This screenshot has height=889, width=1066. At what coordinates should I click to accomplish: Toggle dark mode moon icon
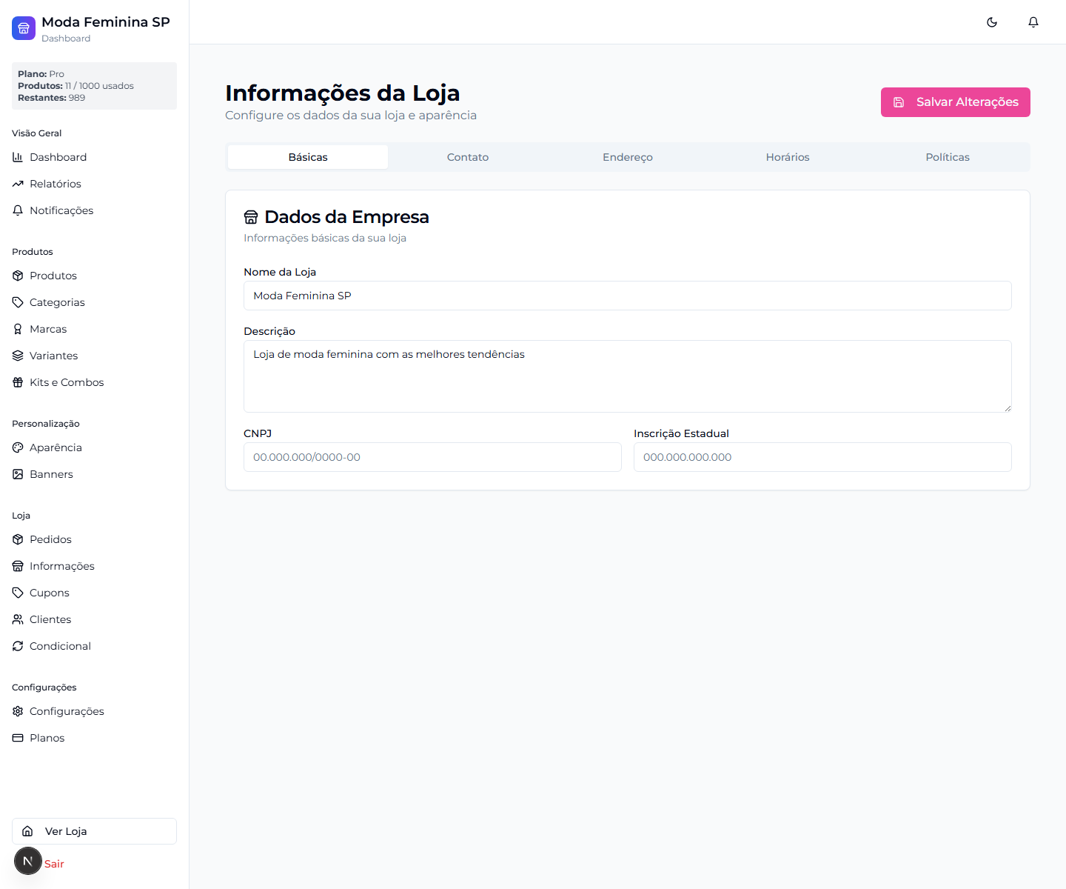click(992, 22)
